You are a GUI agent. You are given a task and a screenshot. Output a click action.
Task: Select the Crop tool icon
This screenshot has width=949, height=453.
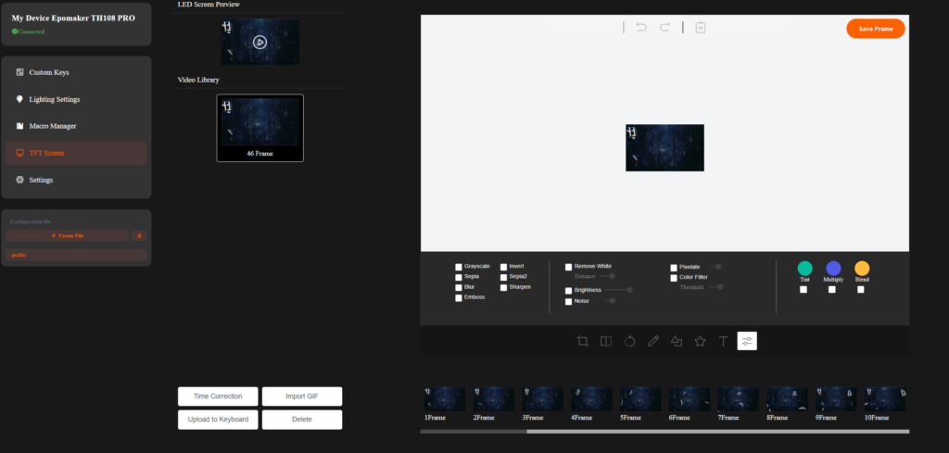[x=582, y=341]
